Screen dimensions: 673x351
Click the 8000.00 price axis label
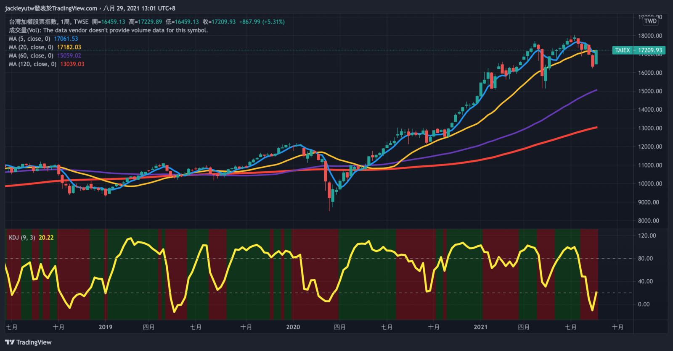click(648, 220)
